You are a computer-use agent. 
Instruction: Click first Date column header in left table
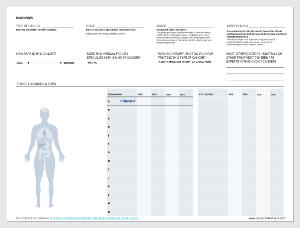(140, 94)
